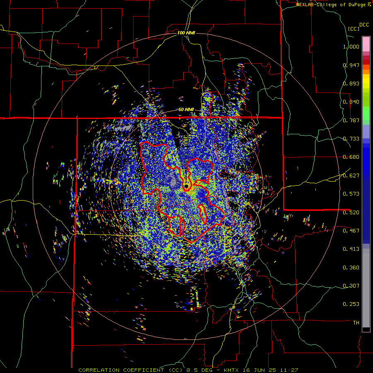Click the 1.000 legend value
This screenshot has width=373, height=373.
351,46
